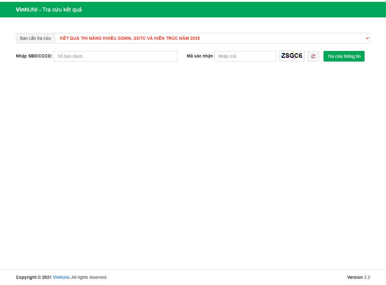Open the VinhUni link in footer
This screenshot has height=285, width=386.
61,277
